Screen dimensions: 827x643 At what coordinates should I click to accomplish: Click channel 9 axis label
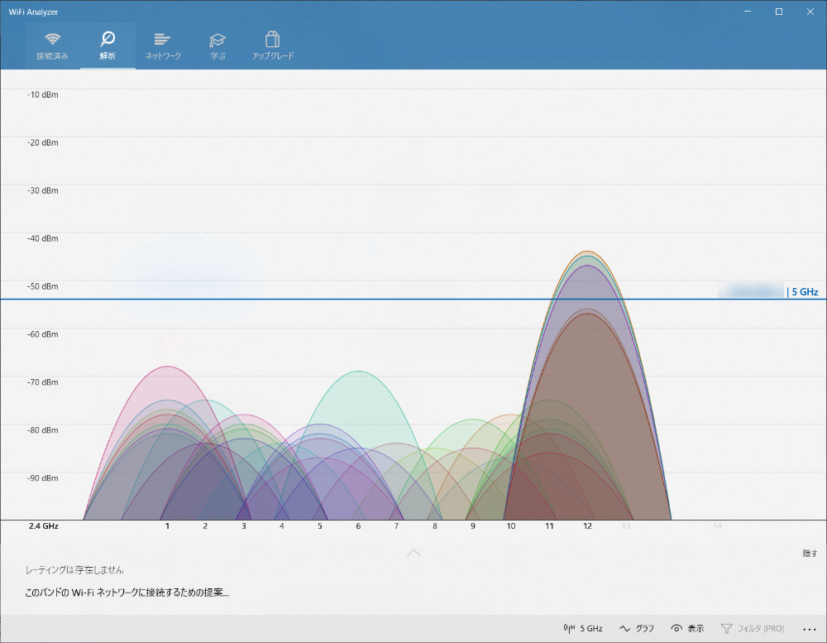472,525
